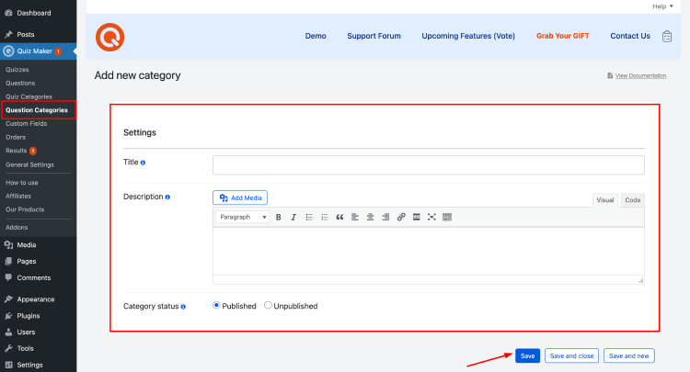Toggle the editor toolbar toggle icon
This screenshot has height=372, width=690.
tap(447, 217)
